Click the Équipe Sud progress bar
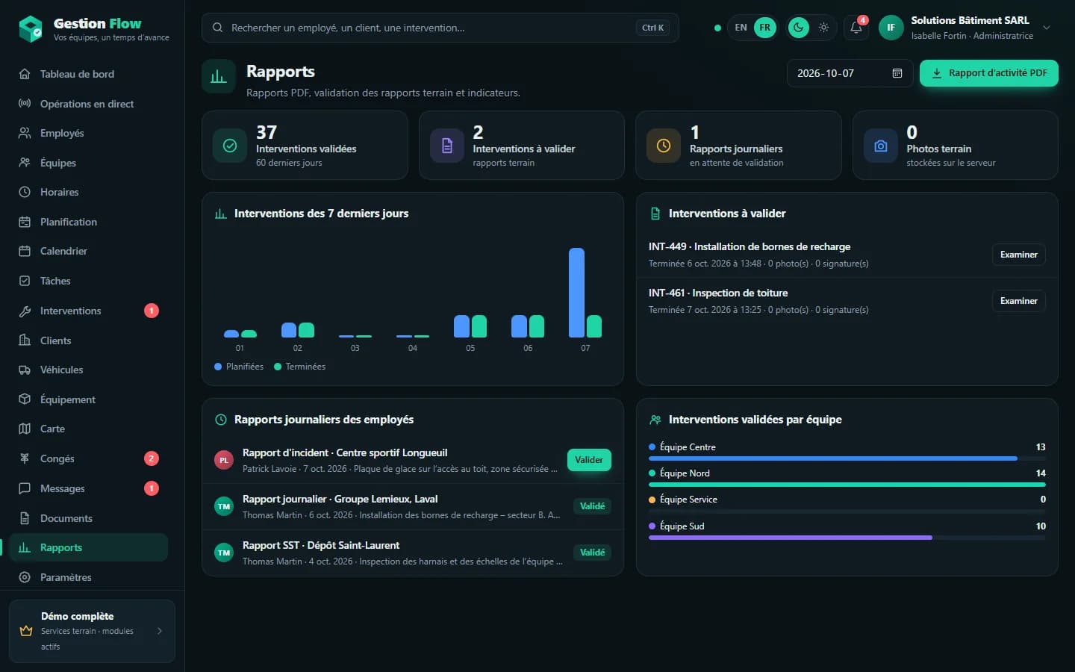1075x672 pixels. (847, 538)
